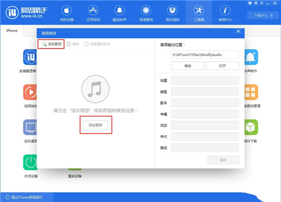This screenshot has width=281, height=202.
Task: Open the Install i4 mobile blue icon
Action: tap(30, 57)
